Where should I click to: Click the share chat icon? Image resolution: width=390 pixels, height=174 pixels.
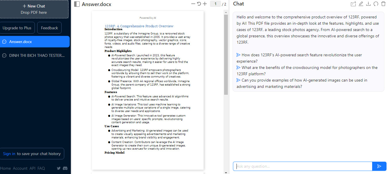click(353, 4)
